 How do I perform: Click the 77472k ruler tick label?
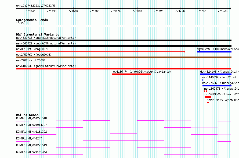(x=223, y=11)
